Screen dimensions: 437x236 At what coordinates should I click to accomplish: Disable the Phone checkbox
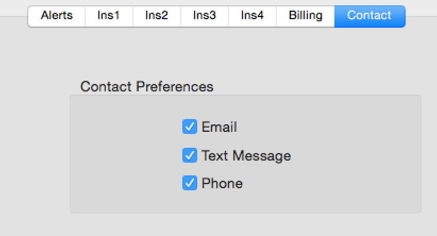190,183
